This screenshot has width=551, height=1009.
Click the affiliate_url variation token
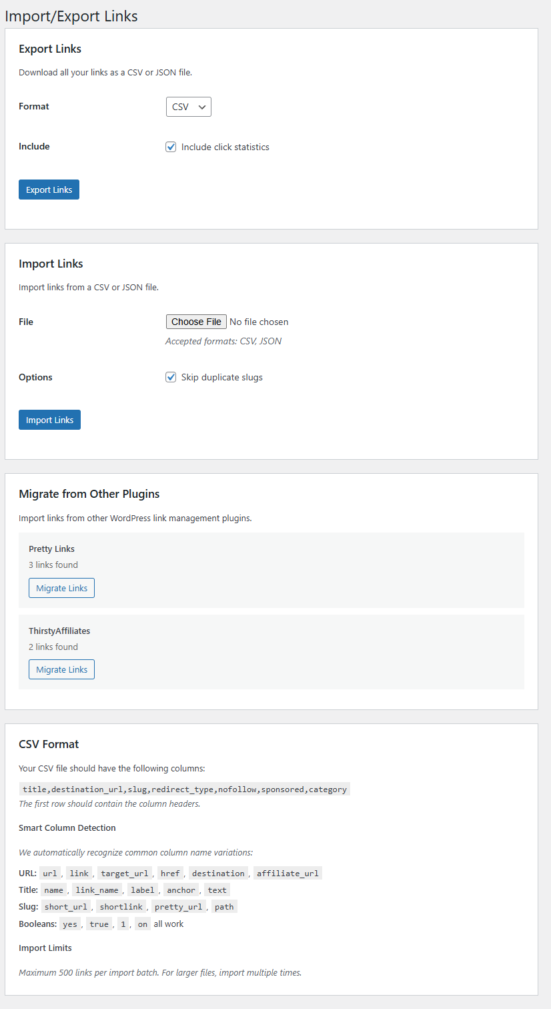pos(288,873)
